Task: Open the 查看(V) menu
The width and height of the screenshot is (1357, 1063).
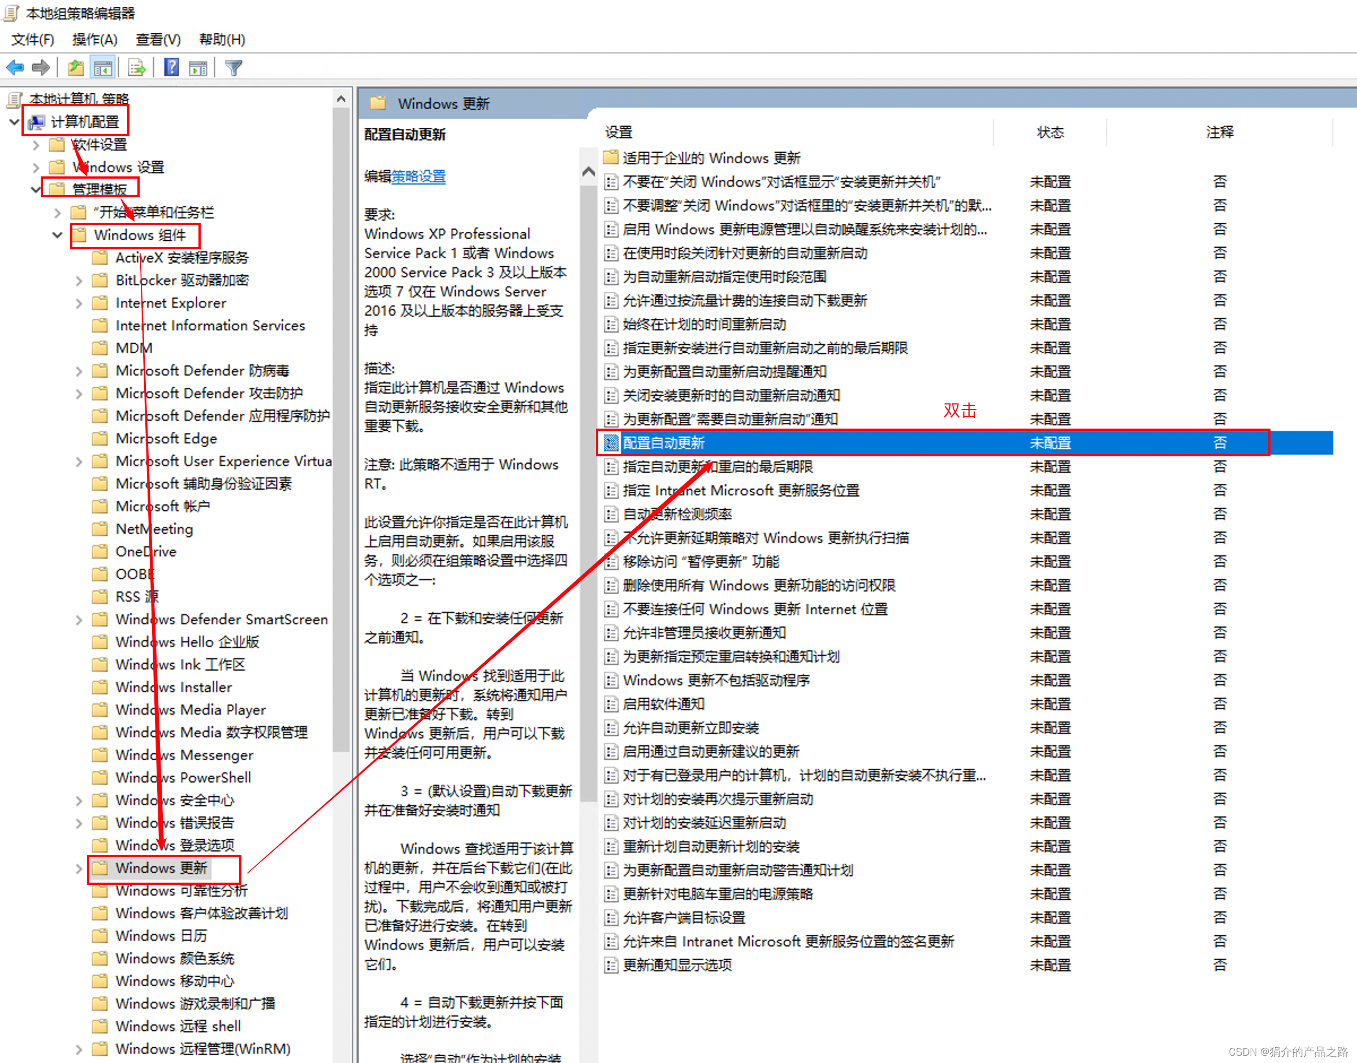Action: [x=158, y=40]
